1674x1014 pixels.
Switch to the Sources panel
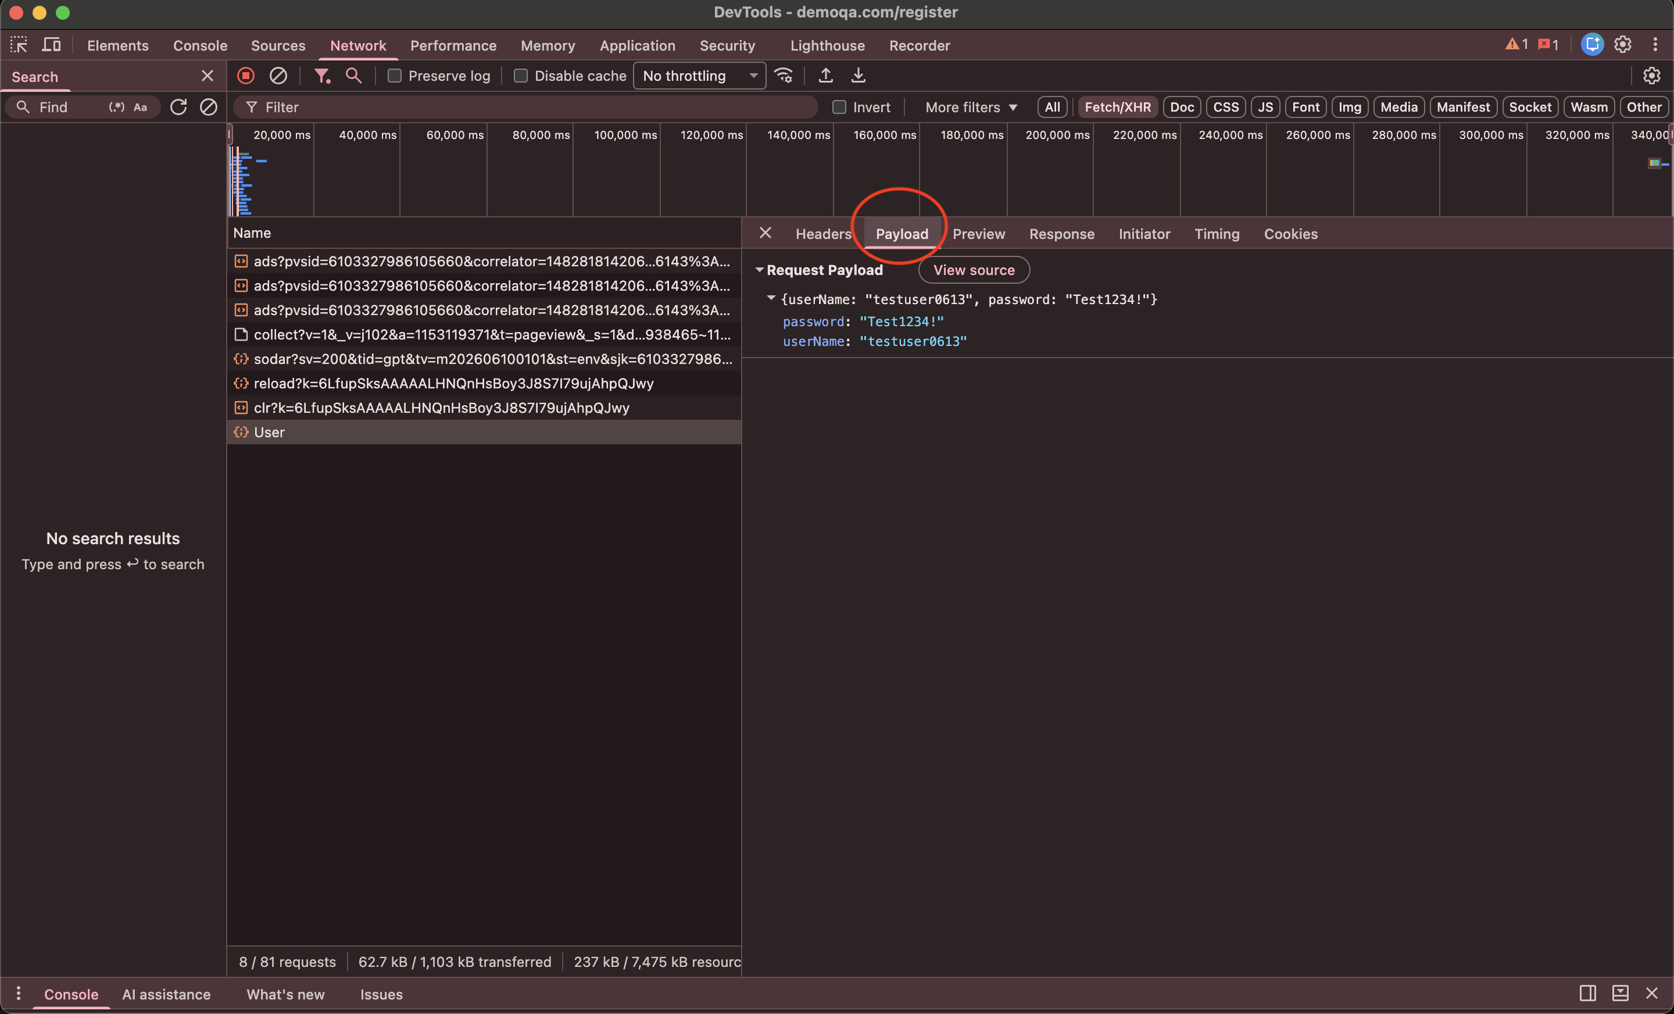278,45
